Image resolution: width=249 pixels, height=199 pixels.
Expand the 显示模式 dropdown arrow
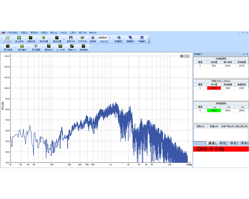coord(29,48)
